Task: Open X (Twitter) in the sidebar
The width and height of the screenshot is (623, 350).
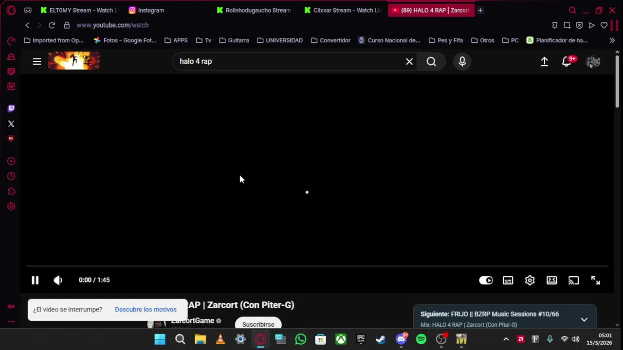Action: pyautogui.click(x=11, y=124)
